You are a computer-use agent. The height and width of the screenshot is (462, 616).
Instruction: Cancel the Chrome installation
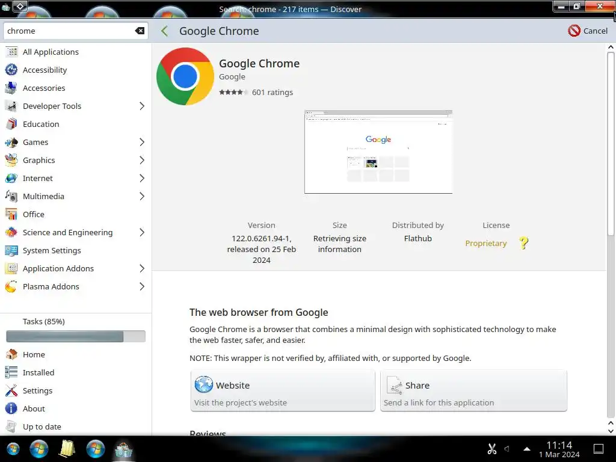coord(588,31)
